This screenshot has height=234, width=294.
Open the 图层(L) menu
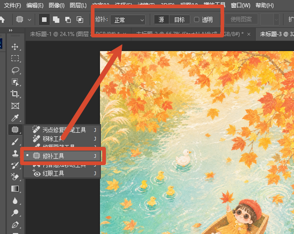(78, 5)
